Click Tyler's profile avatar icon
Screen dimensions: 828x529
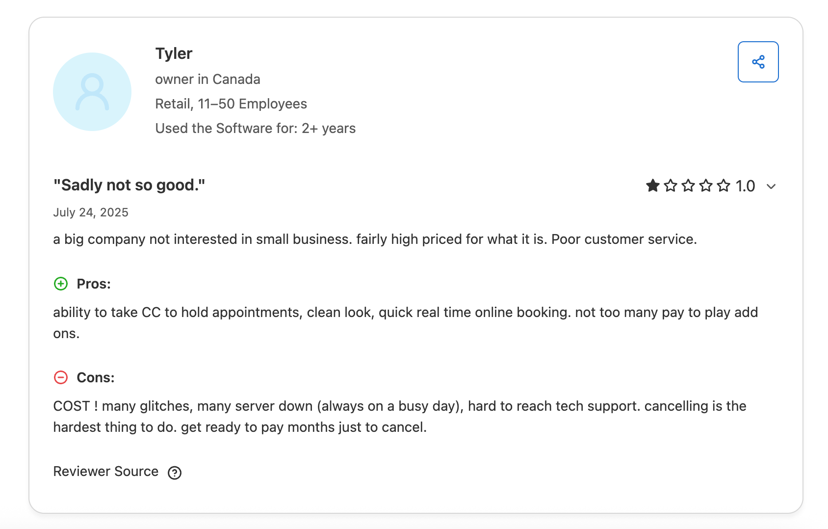pyautogui.click(x=92, y=92)
